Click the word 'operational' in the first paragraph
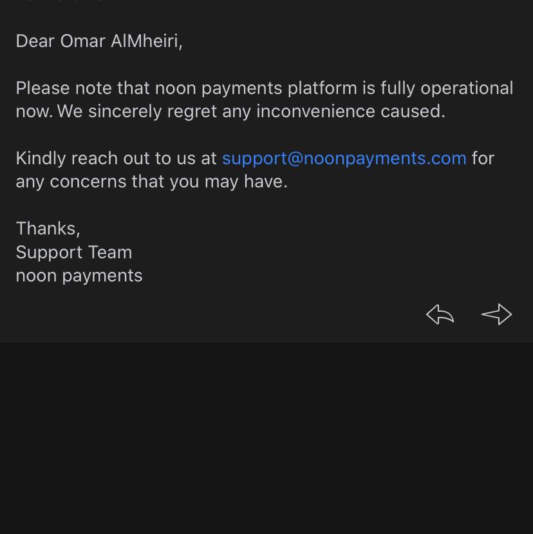The image size is (533, 534). coord(467,88)
